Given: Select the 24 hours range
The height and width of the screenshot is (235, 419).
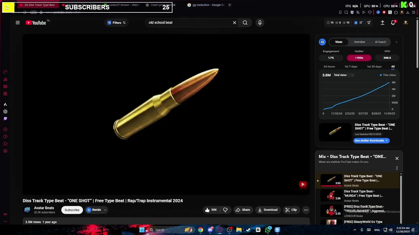Looking at the screenshot, I should pyautogui.click(x=329, y=67).
